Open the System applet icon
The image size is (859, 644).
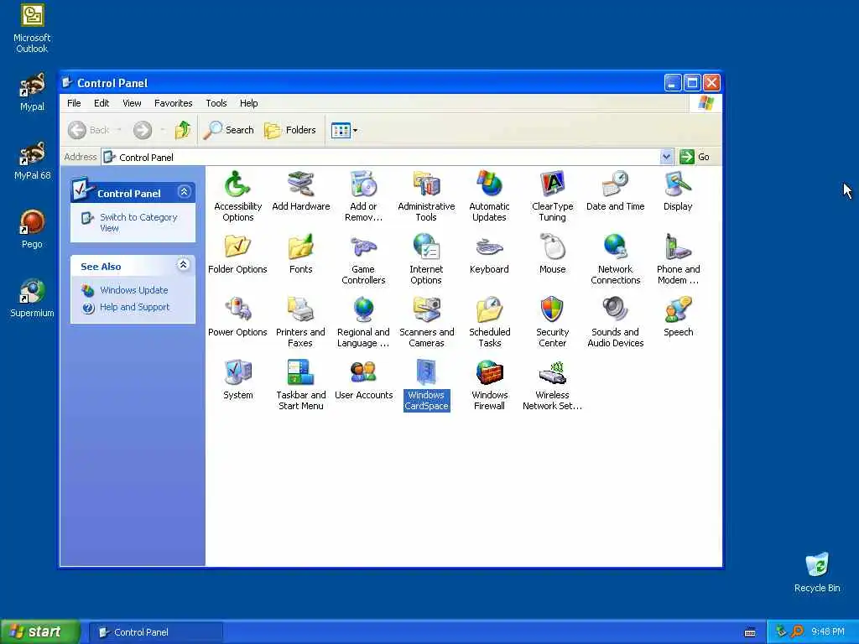[237, 380]
